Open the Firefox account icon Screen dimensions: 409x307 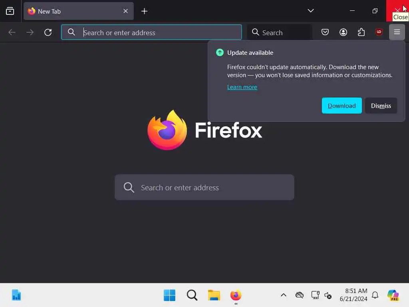[x=343, y=32]
